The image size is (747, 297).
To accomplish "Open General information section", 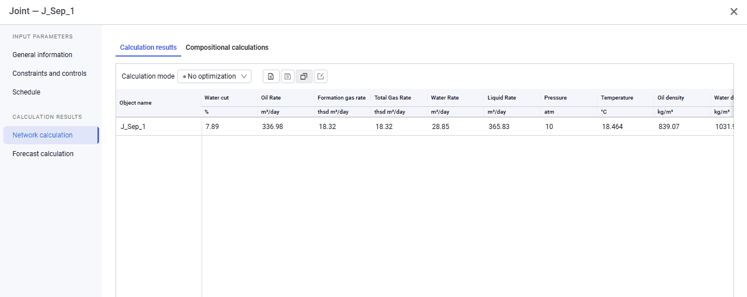I will 42,55.
